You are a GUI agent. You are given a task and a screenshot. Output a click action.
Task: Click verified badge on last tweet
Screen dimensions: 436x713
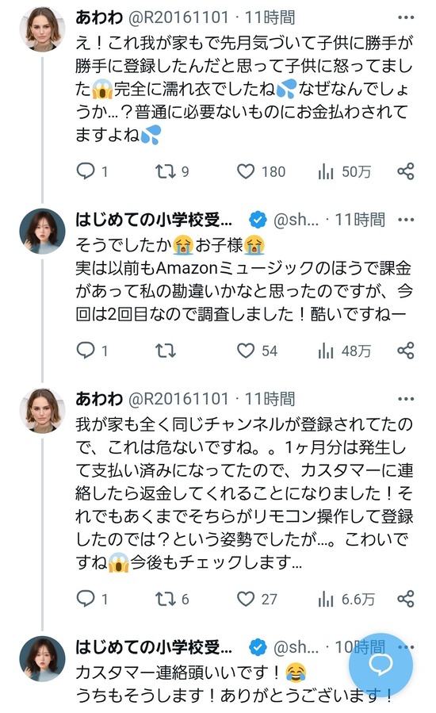click(258, 647)
